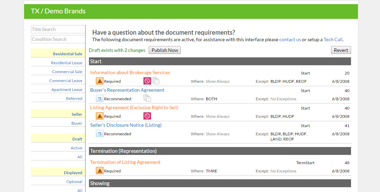Click the copy documents icon for Information about Brokerage Services
The image size is (380, 192).
coord(155,81)
